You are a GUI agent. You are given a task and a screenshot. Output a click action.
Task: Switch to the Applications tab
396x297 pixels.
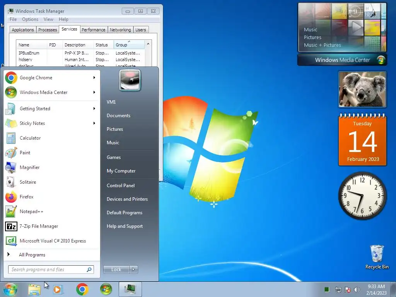[x=23, y=30]
